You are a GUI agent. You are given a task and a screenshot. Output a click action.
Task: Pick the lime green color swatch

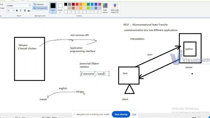click(x=88, y=8)
